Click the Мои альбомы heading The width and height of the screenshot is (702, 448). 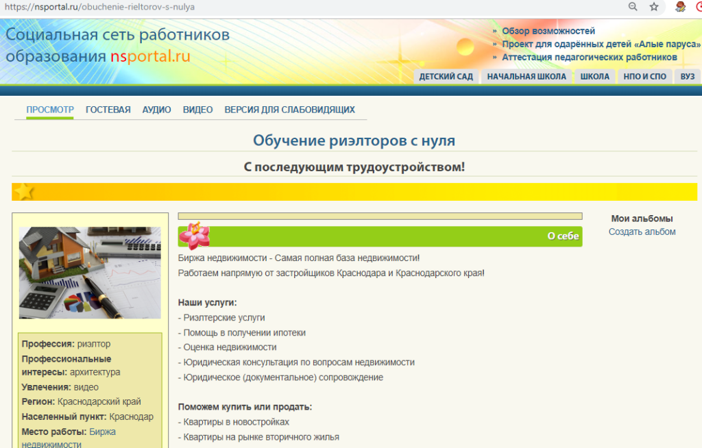pyautogui.click(x=642, y=219)
